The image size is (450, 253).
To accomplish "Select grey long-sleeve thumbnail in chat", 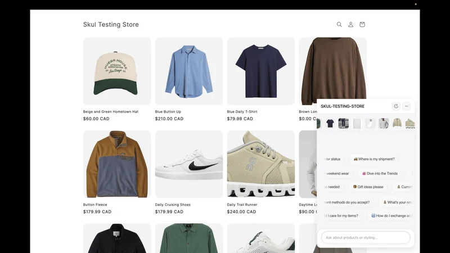I will (384, 123).
